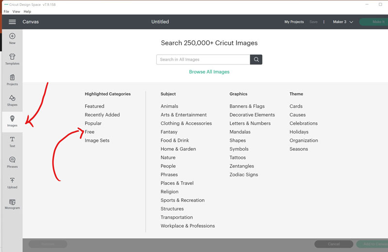Image resolution: width=388 pixels, height=252 pixels.
Task: Open the Holidays theme
Action: (x=299, y=132)
